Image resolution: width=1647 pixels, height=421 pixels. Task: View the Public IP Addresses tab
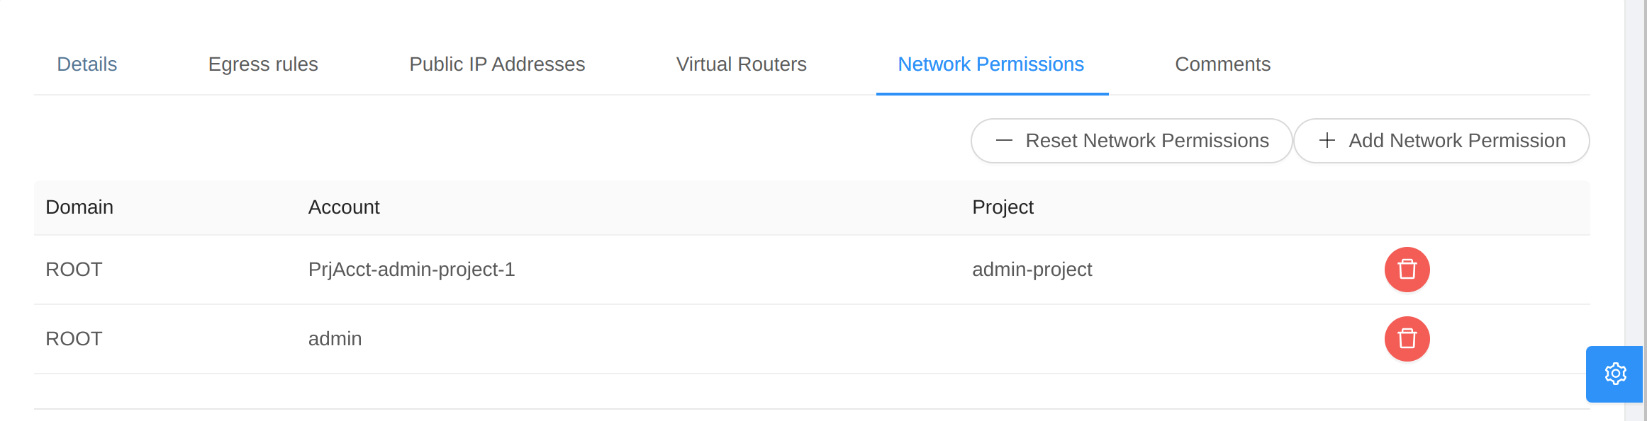pyautogui.click(x=497, y=64)
